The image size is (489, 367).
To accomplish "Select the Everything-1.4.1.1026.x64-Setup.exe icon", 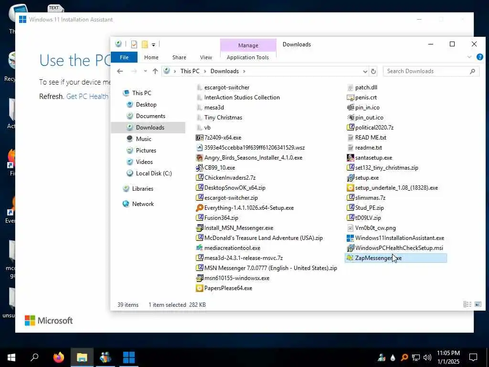I will click(x=199, y=208).
